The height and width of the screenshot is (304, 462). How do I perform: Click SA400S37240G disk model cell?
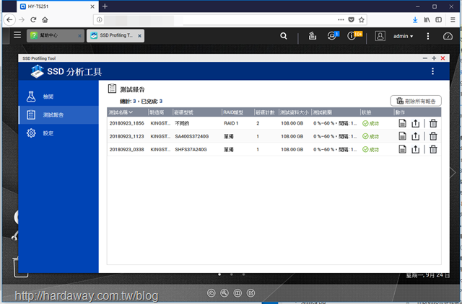tap(192, 136)
